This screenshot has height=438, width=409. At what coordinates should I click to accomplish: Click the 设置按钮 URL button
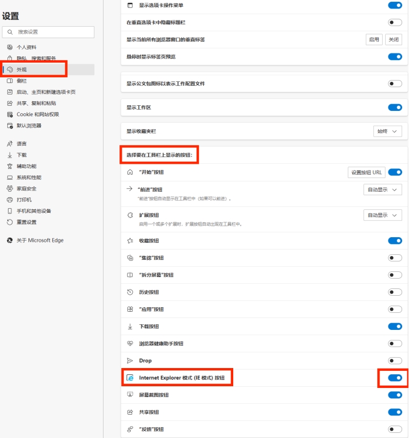coord(366,172)
